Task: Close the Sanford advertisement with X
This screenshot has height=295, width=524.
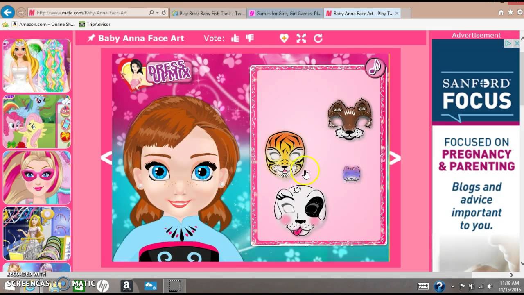Action: 516,43
